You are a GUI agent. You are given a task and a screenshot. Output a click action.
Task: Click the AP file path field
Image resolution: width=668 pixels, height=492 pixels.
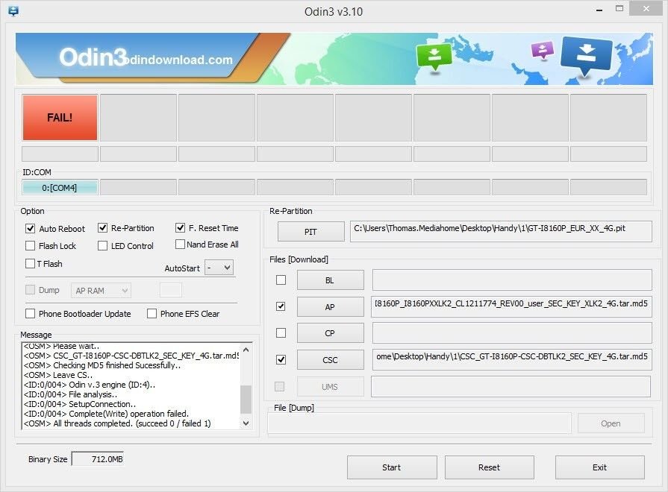(511, 306)
